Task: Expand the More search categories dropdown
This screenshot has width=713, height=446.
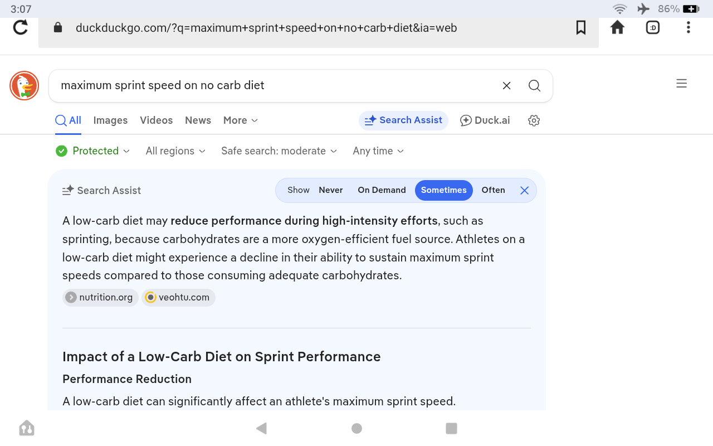Action: coord(241,120)
